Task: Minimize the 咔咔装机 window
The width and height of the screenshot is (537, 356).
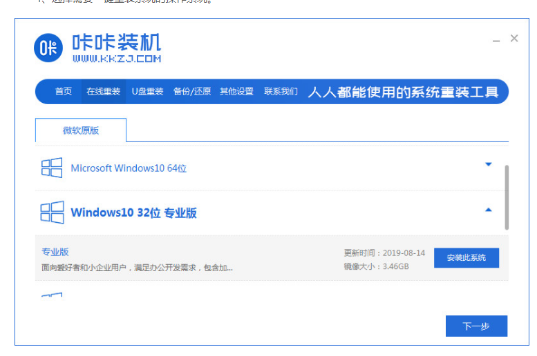Action: pyautogui.click(x=497, y=40)
